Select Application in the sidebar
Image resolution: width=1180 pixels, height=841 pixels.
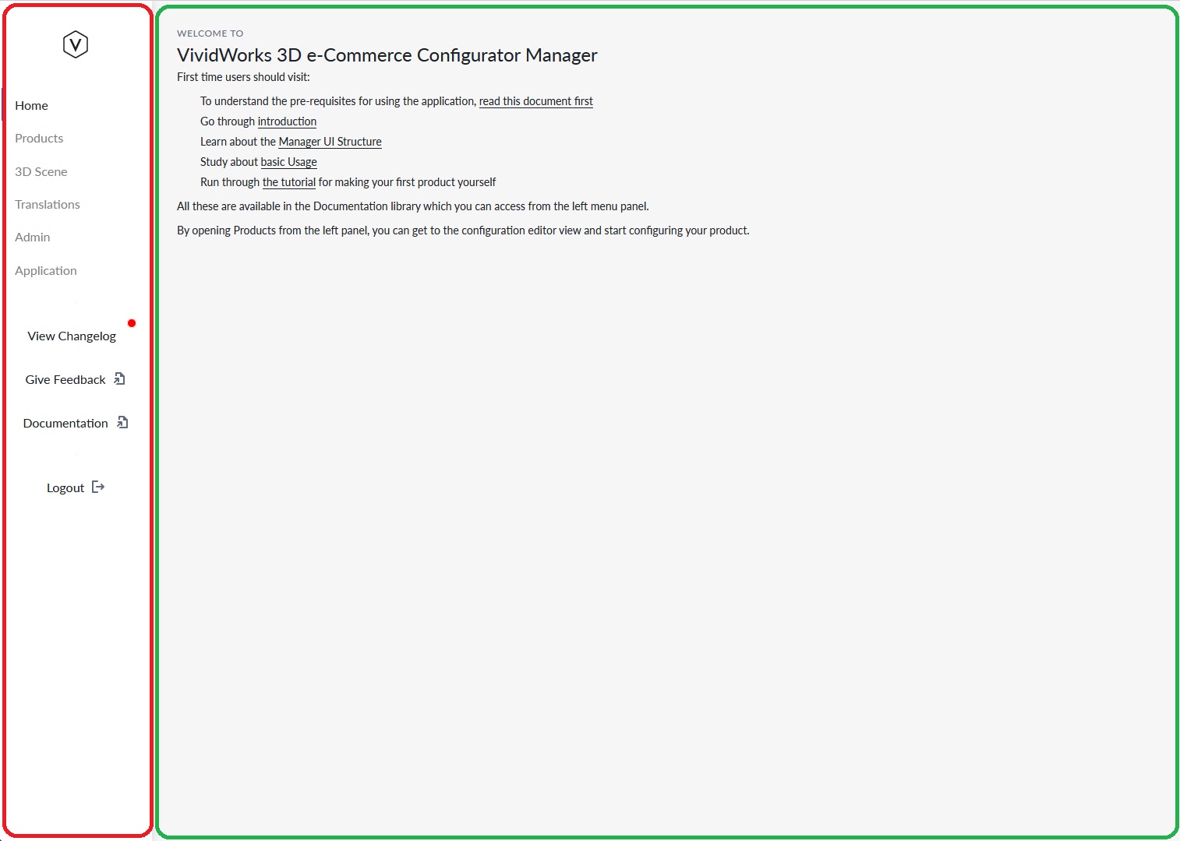[x=46, y=270]
